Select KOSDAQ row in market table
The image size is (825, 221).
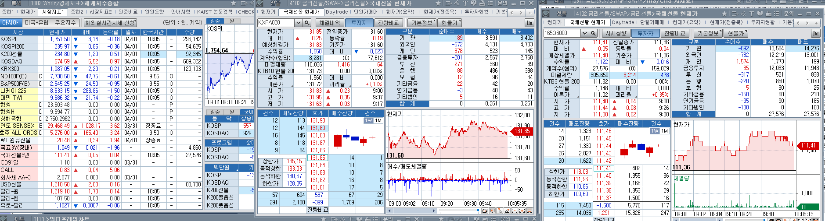[x=101, y=62]
